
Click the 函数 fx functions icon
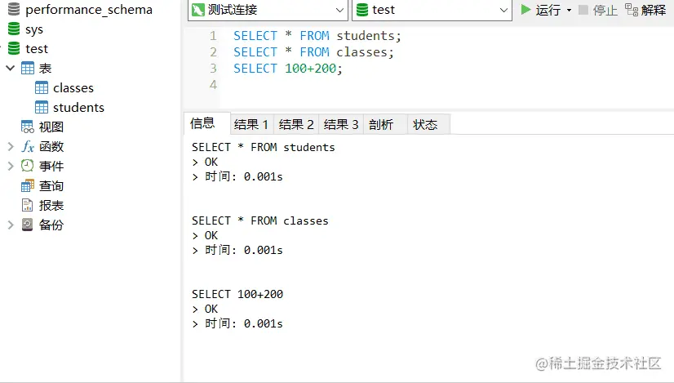(28, 146)
